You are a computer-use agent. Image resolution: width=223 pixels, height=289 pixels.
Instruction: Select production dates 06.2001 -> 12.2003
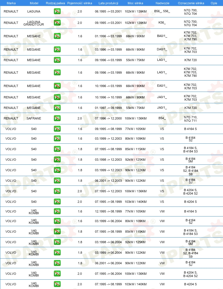[x=108, y=181]
